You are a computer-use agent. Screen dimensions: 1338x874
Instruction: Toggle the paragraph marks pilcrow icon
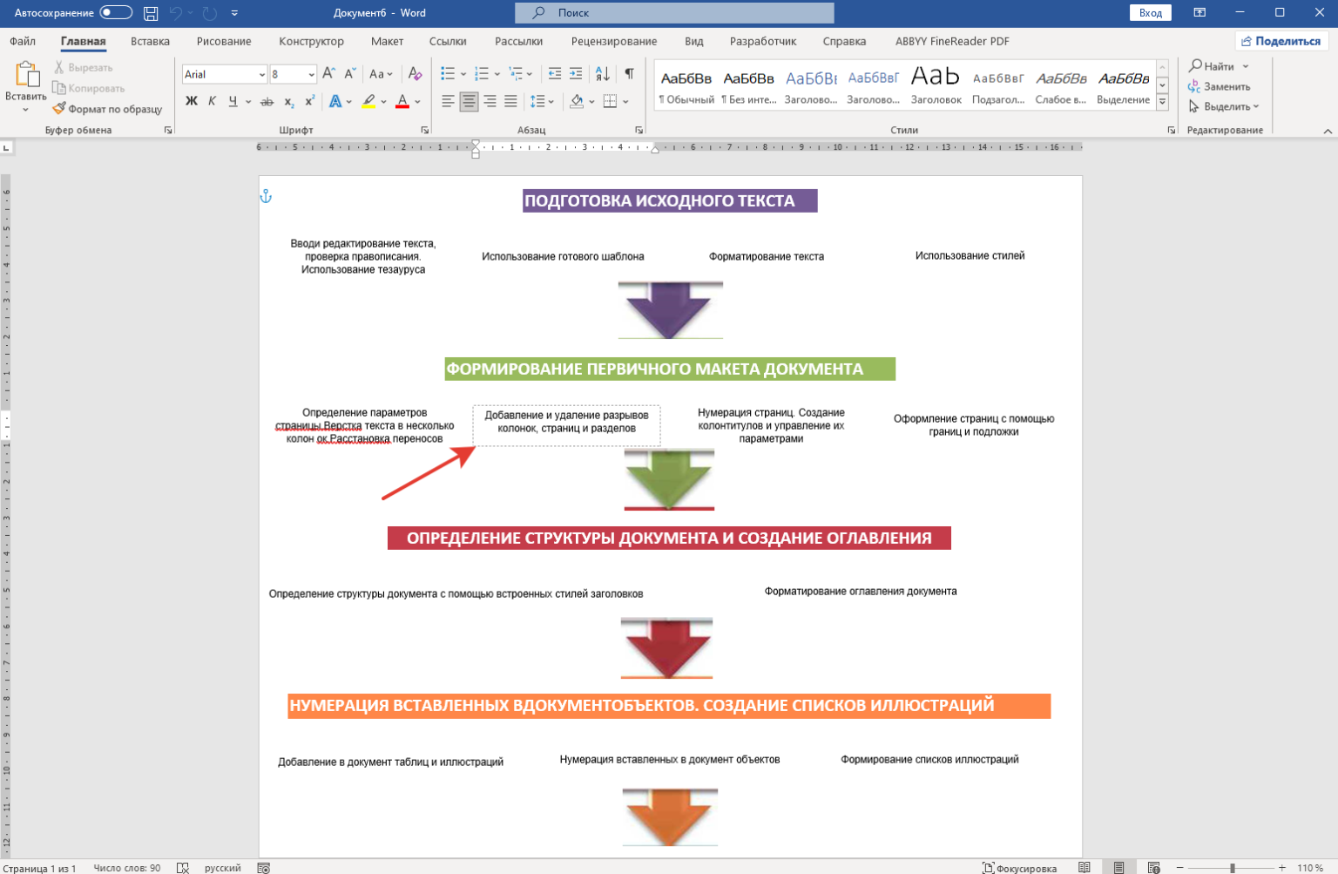629,74
